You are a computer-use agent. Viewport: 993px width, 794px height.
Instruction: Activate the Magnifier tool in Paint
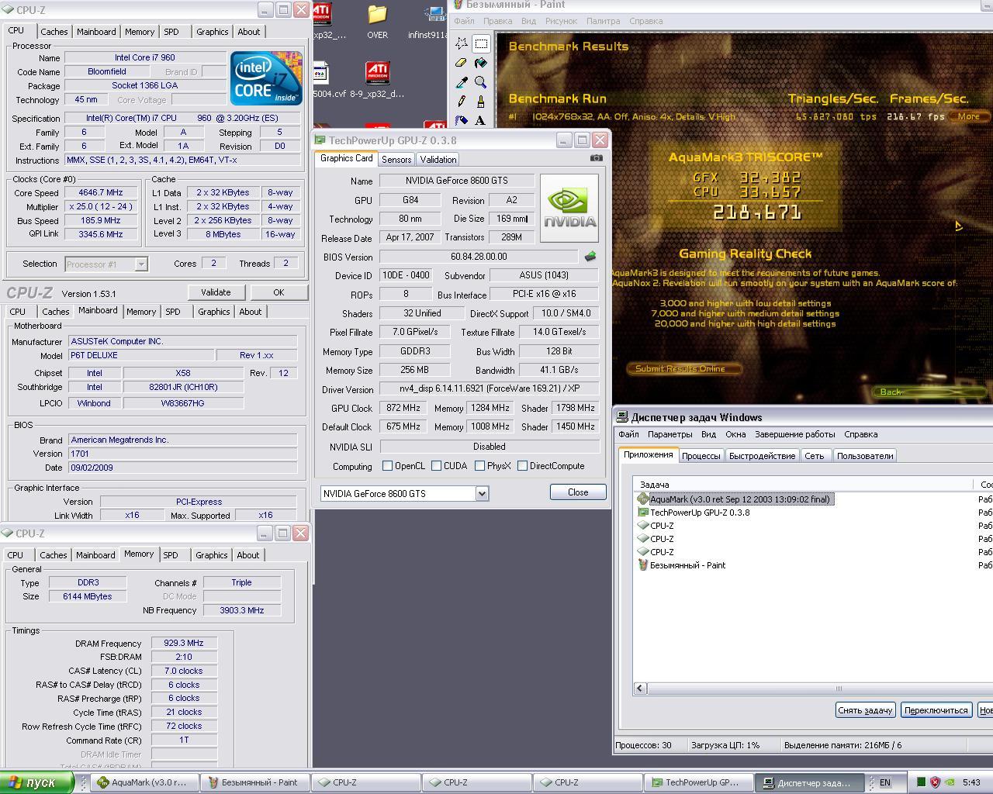coord(481,82)
